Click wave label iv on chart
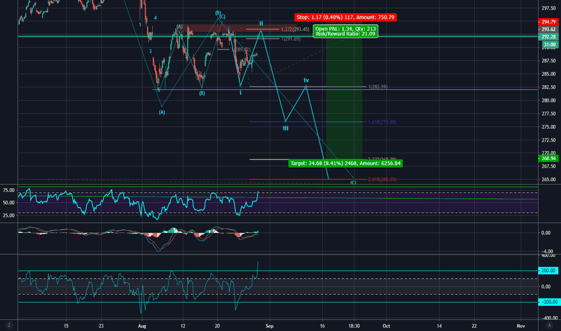 pos(306,80)
